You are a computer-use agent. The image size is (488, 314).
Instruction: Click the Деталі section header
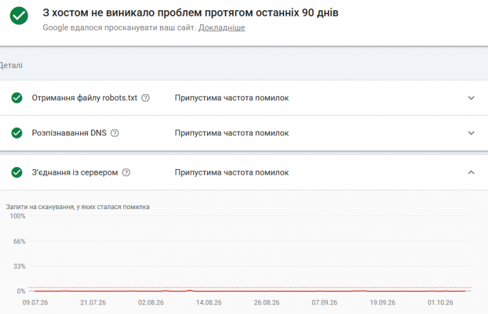pyautogui.click(x=11, y=65)
